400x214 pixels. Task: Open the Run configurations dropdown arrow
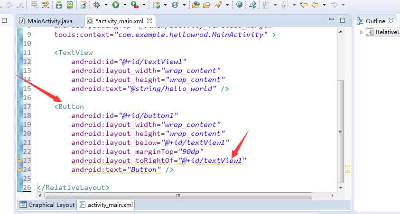(125, 5)
